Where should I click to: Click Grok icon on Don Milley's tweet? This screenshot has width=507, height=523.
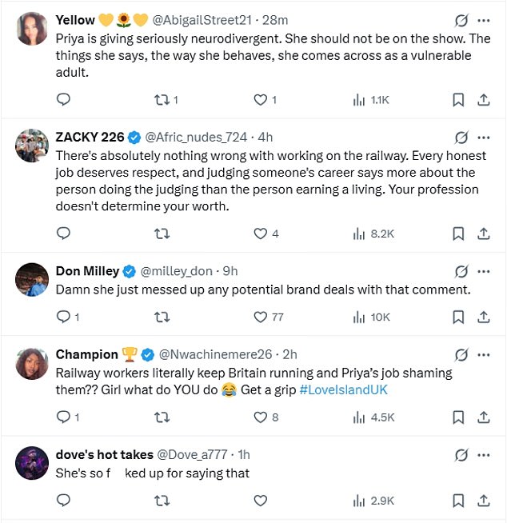point(461,271)
